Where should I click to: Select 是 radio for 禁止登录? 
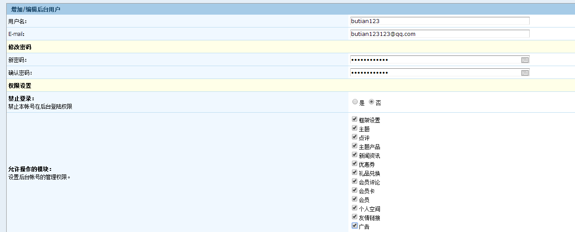355,102
